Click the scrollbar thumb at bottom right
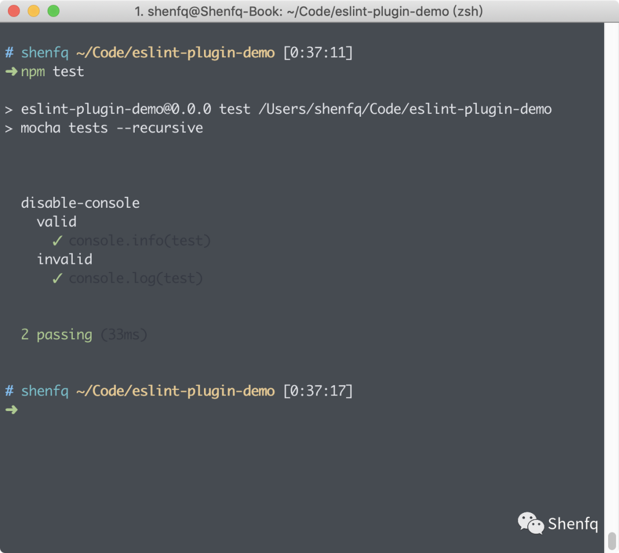This screenshot has width=619, height=553. [x=612, y=540]
